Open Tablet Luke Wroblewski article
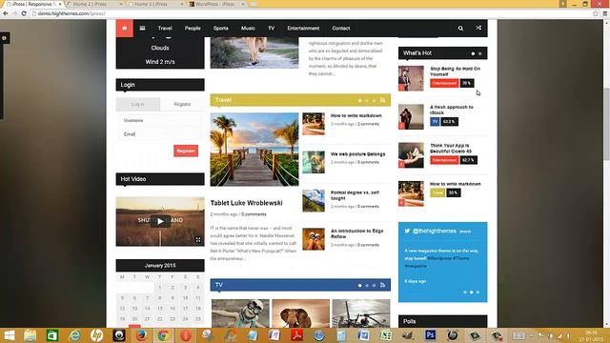This screenshot has width=610, height=343. 246,203
